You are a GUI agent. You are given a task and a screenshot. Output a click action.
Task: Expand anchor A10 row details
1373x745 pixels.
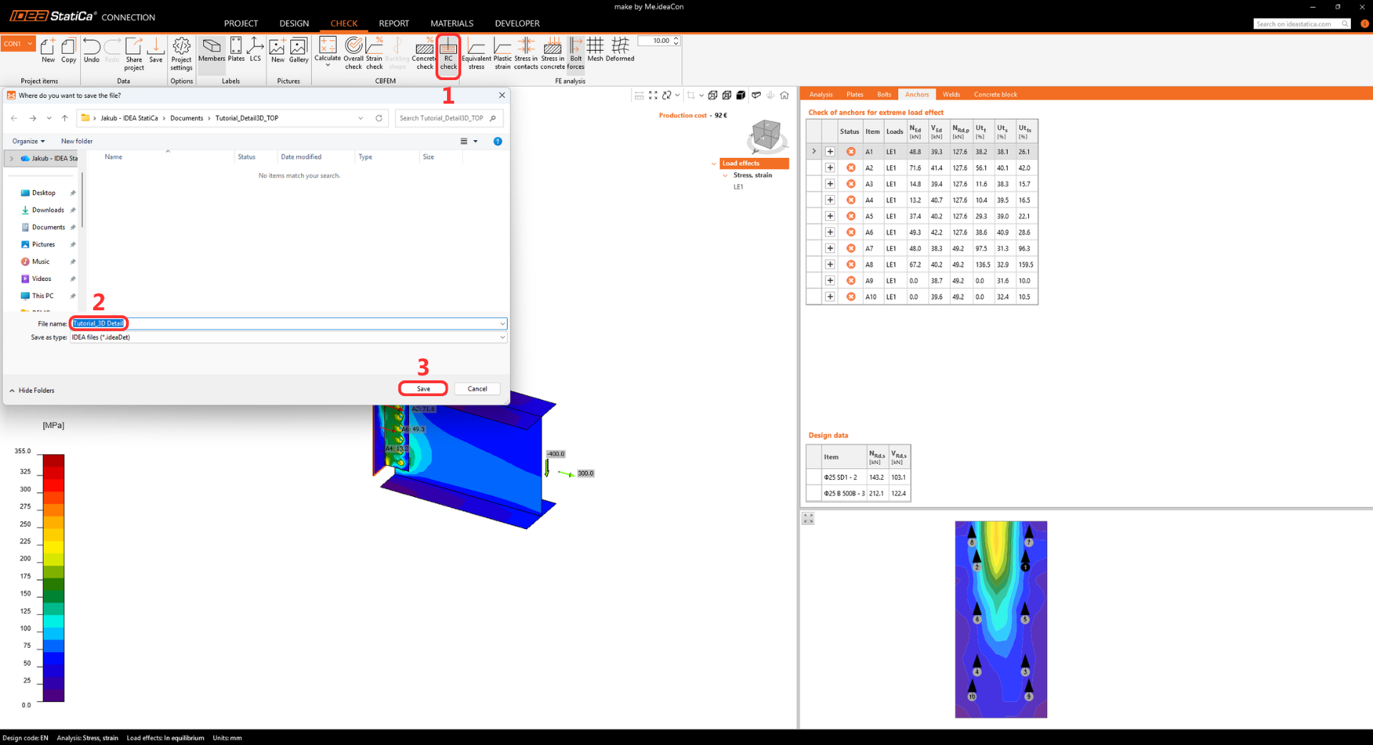(830, 297)
